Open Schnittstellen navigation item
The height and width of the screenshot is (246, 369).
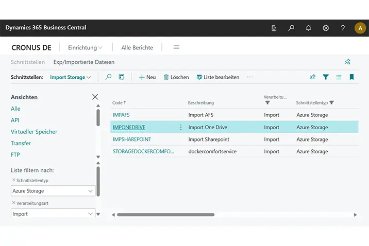(28, 62)
